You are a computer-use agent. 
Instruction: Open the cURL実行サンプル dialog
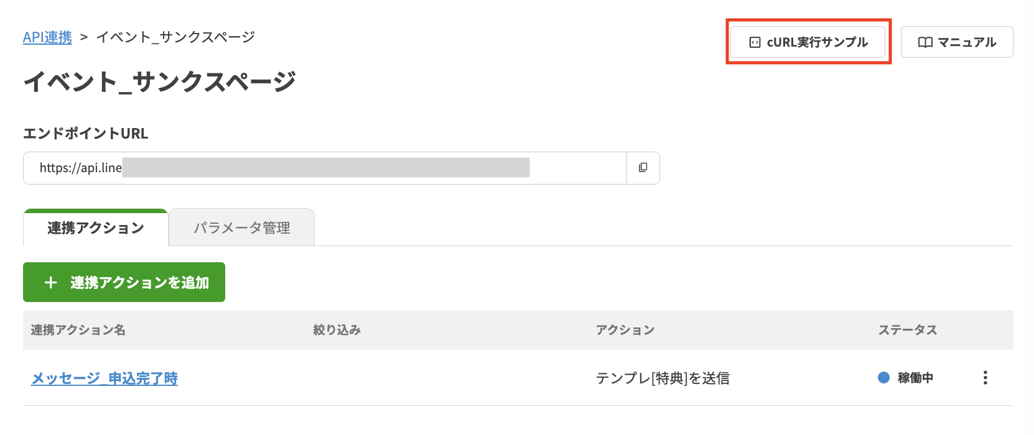[x=808, y=42]
